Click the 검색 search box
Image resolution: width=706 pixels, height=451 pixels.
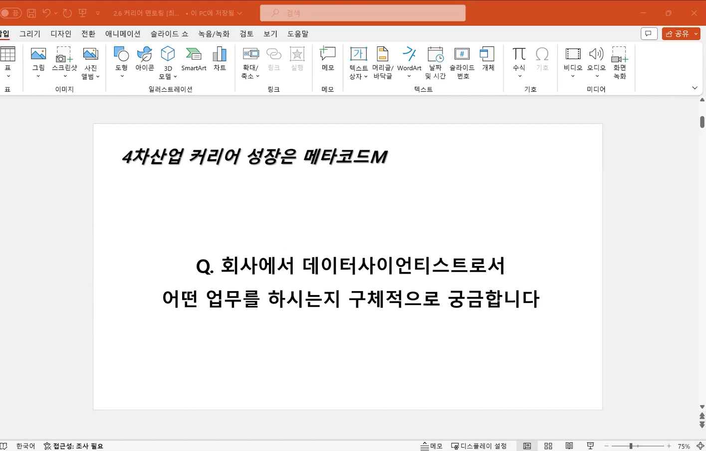363,13
